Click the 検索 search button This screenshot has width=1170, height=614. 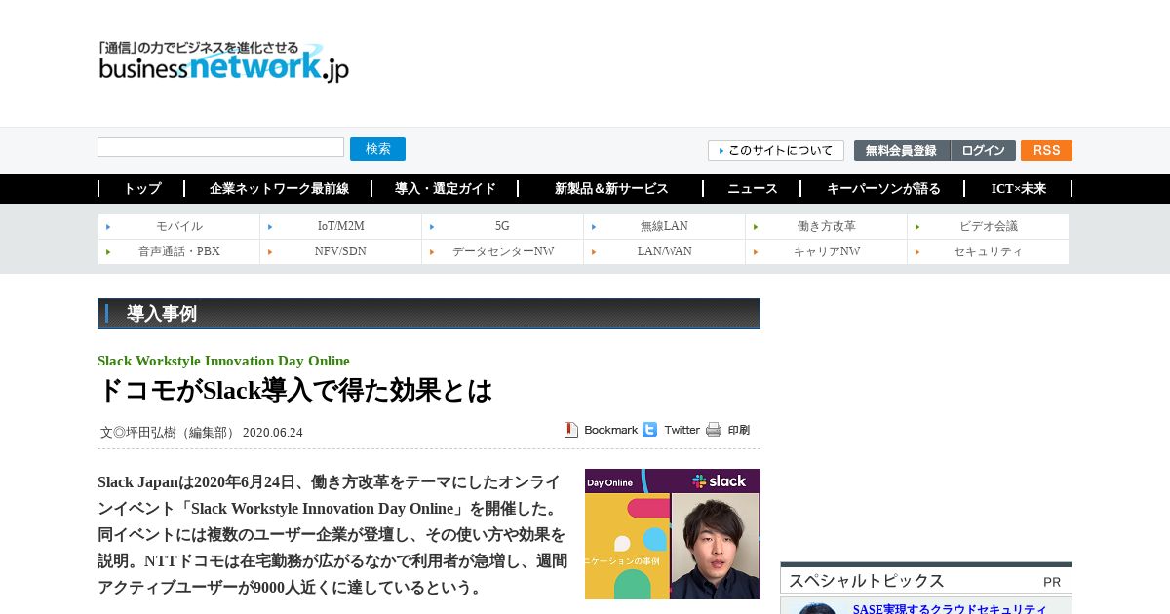(x=377, y=149)
